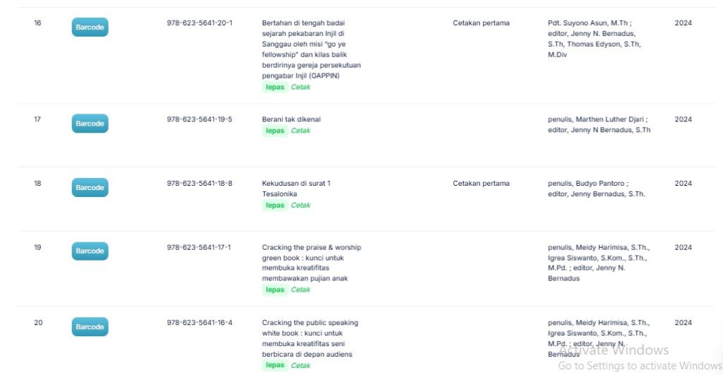
Task: Click lepas tag under the GAPPIN book title
Action: (275, 88)
